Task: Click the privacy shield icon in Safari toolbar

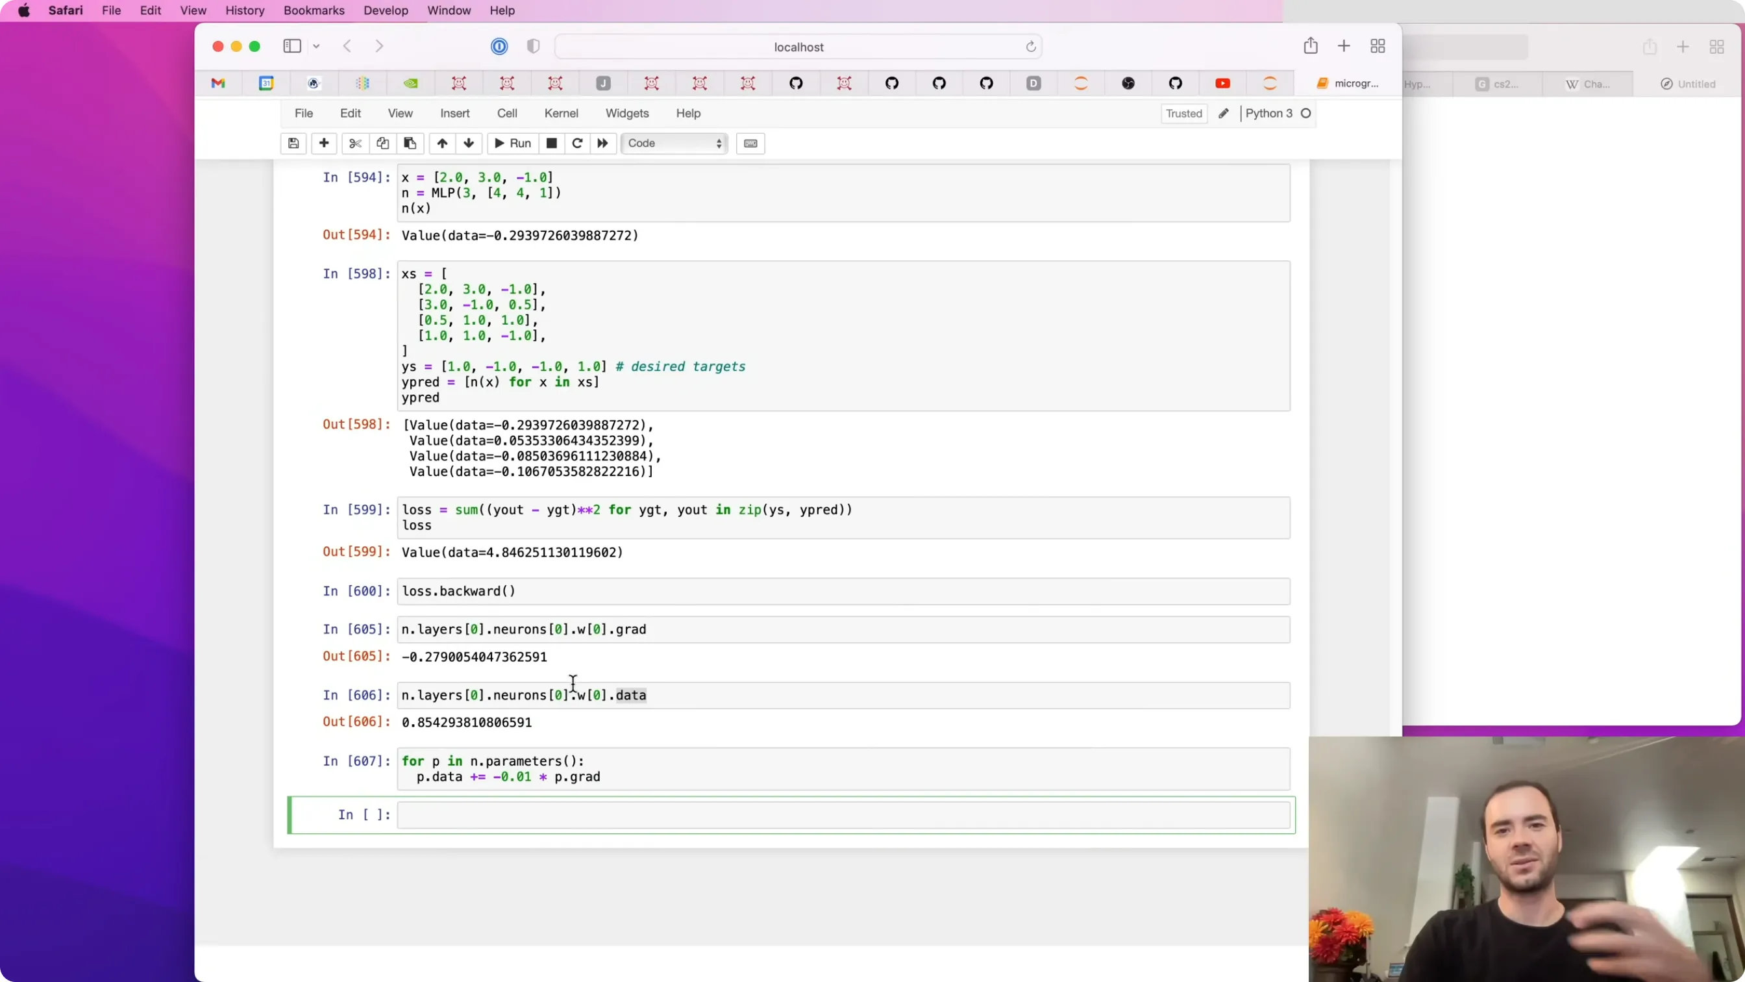Action: tap(533, 46)
